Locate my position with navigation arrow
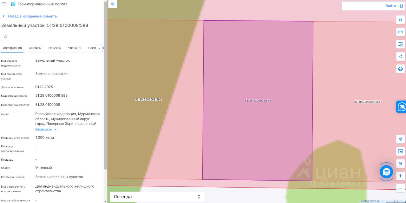The width and height of the screenshot is (406, 203). pyautogui.click(x=400, y=139)
